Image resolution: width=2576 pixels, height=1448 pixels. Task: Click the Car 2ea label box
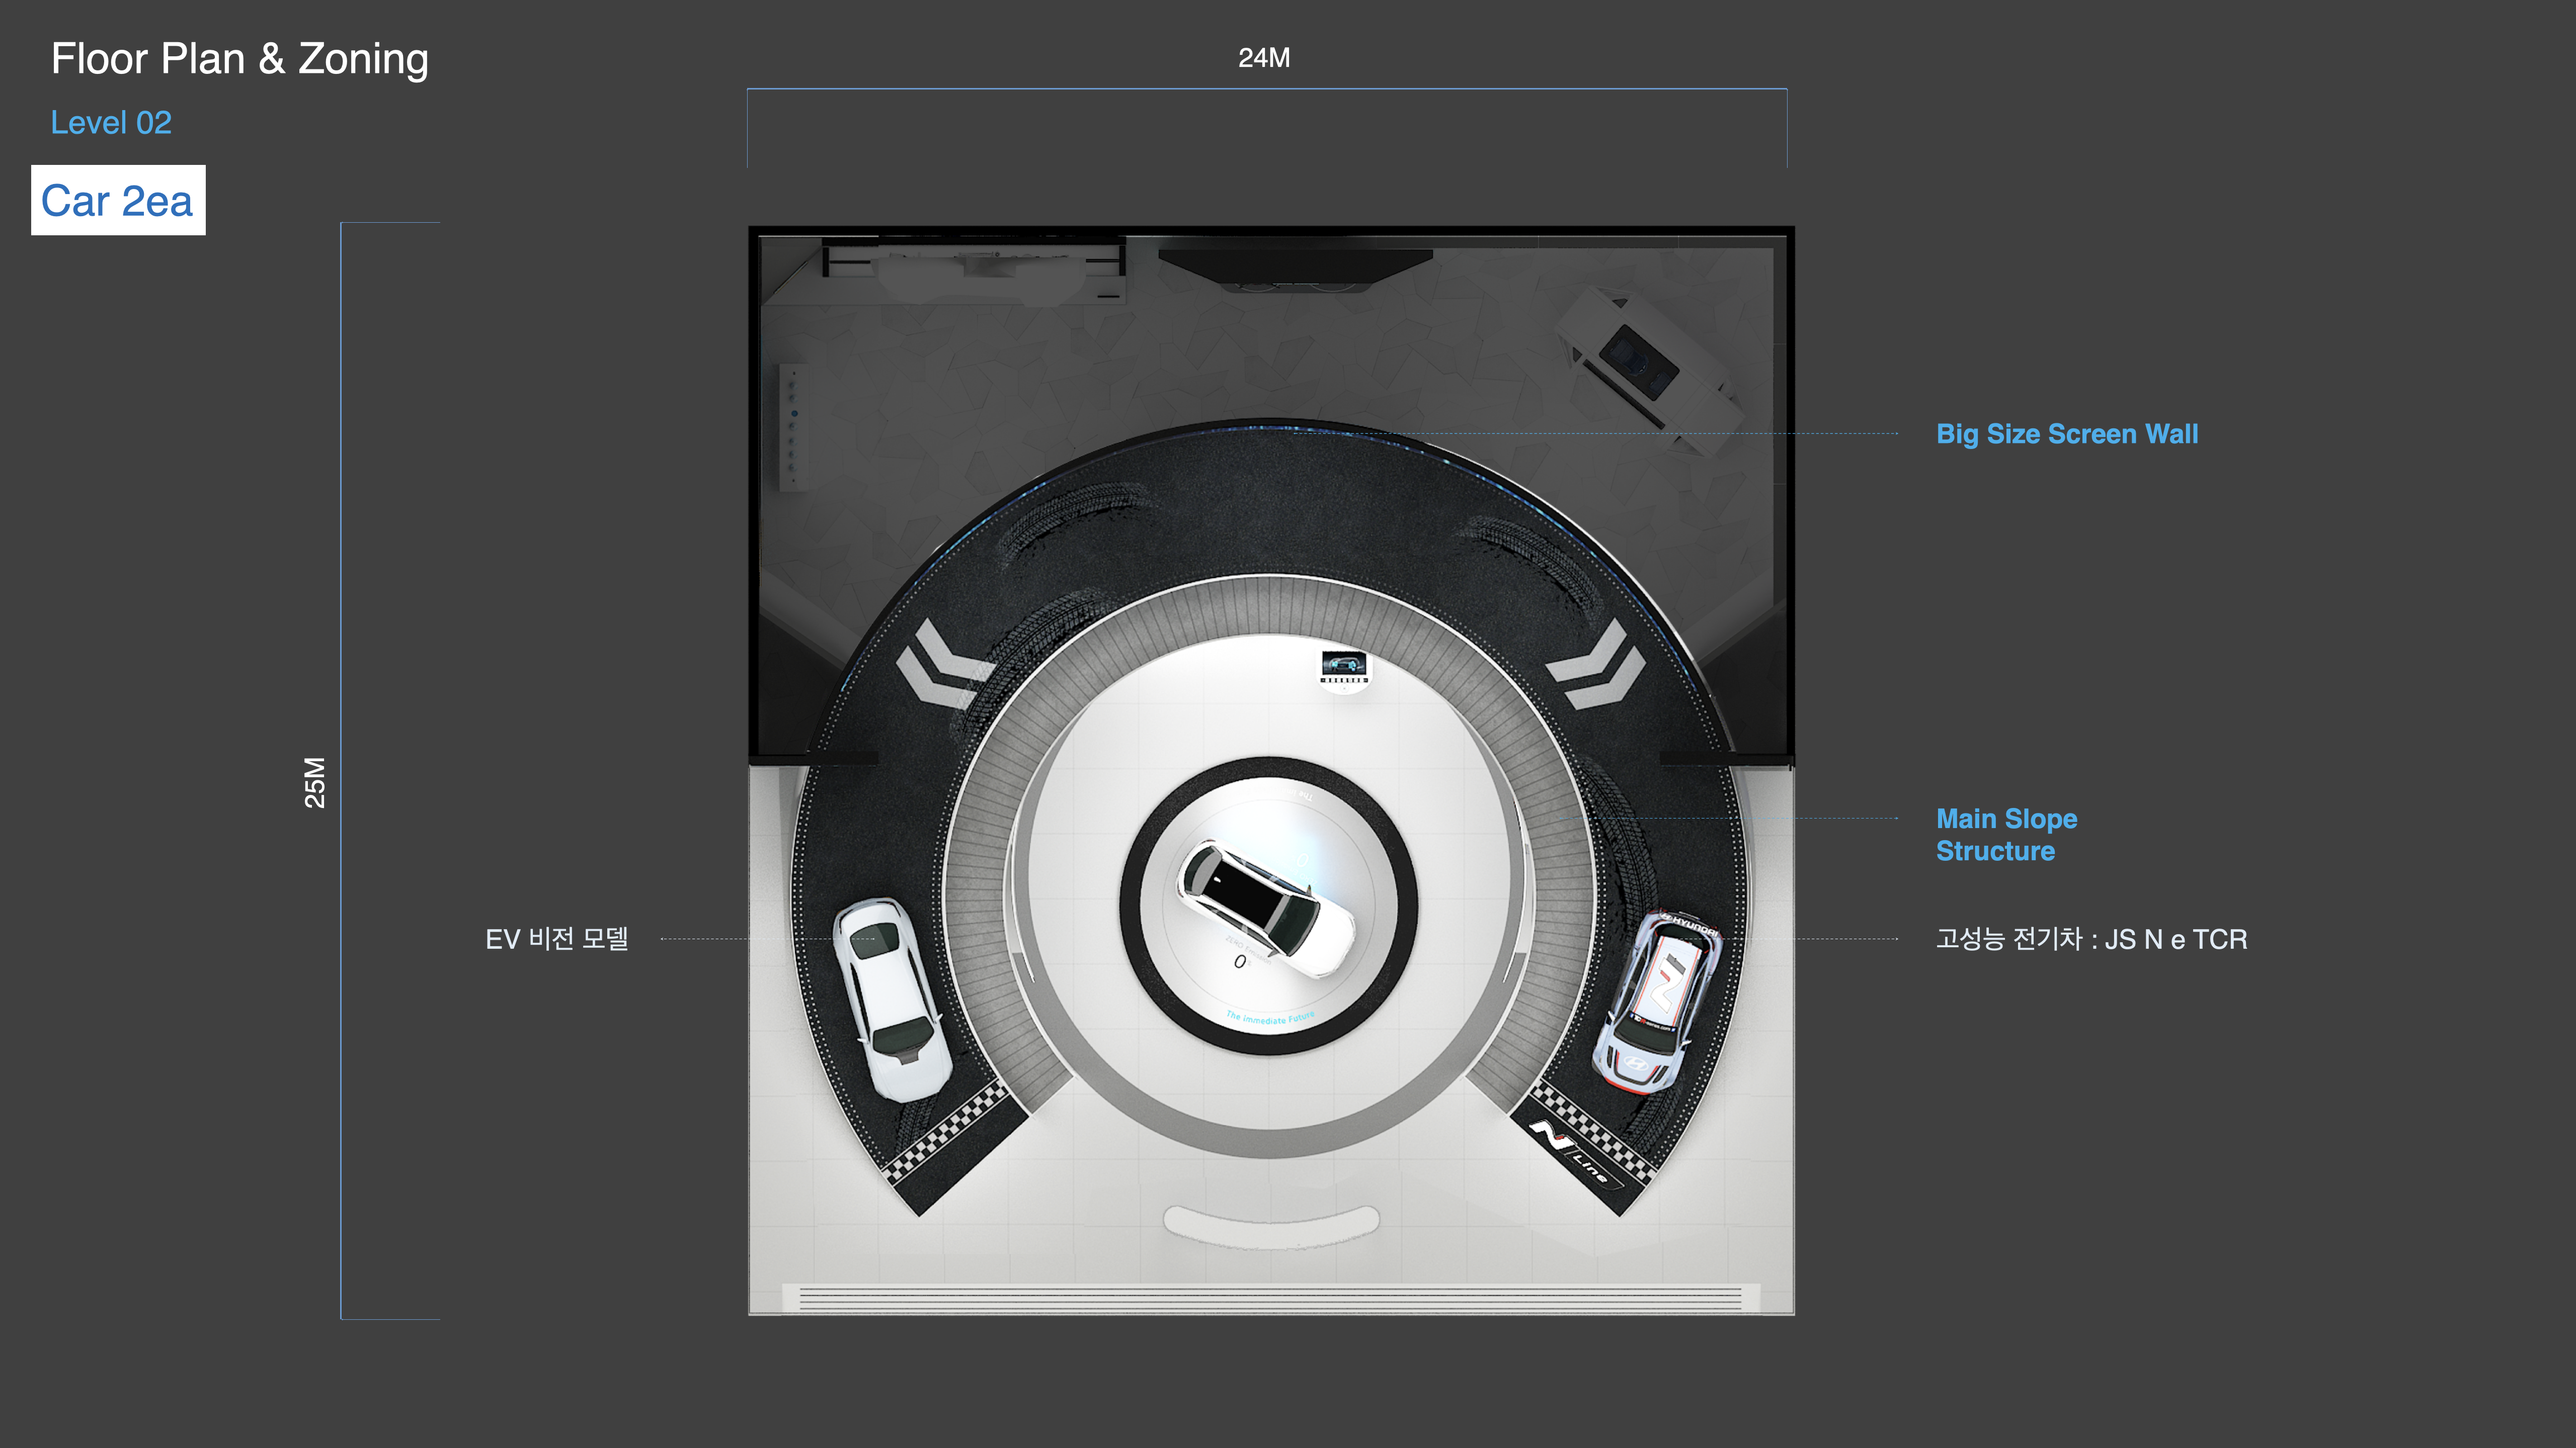[x=118, y=201]
